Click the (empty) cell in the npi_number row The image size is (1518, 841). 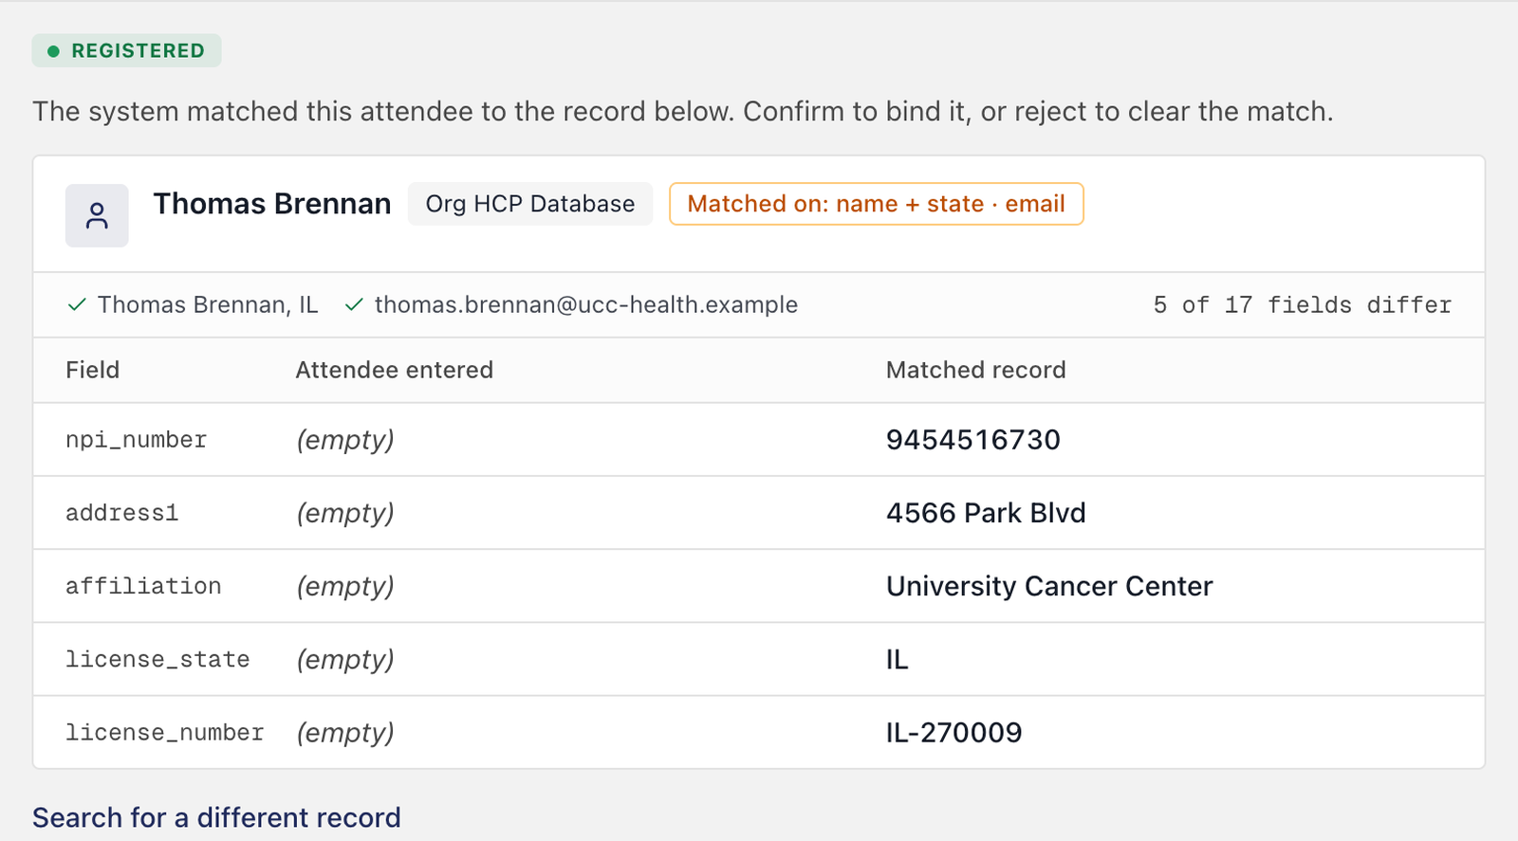[x=345, y=440]
